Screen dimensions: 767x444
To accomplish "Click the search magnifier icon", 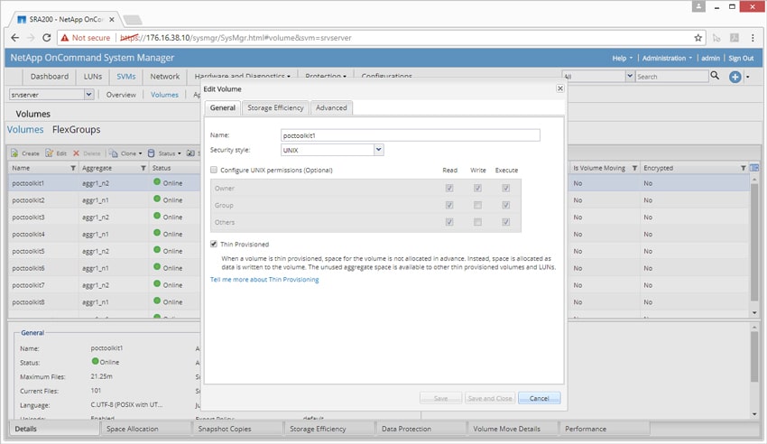I will pyautogui.click(x=715, y=76).
